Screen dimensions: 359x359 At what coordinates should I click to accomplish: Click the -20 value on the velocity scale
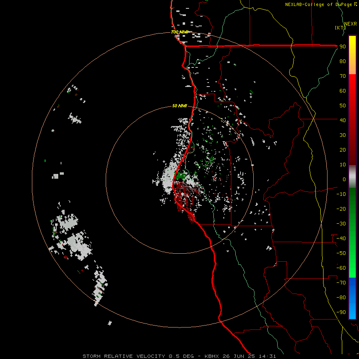tap(341, 209)
